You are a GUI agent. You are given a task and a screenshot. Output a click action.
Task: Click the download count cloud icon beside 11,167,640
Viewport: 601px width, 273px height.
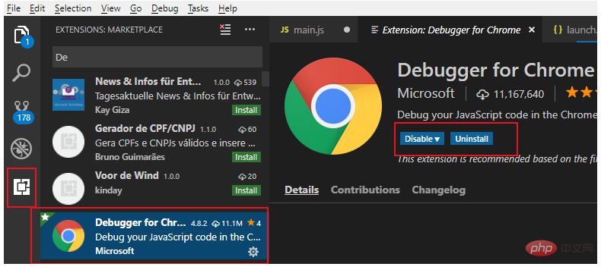[482, 94]
